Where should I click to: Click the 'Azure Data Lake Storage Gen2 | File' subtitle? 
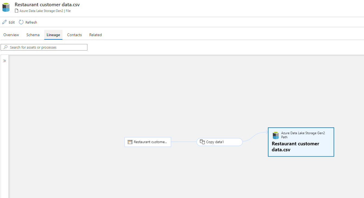point(45,11)
